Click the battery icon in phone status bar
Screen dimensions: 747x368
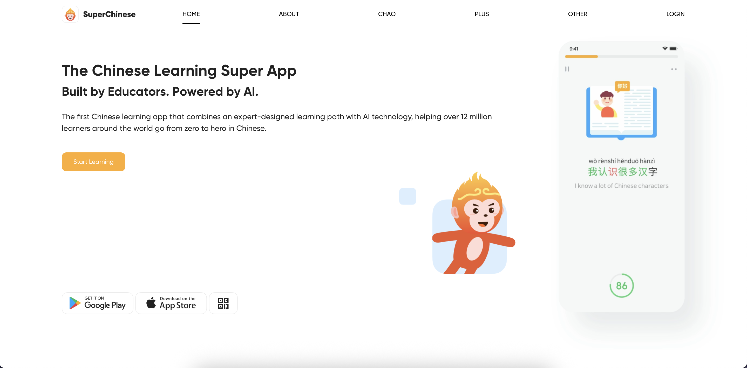[673, 48]
